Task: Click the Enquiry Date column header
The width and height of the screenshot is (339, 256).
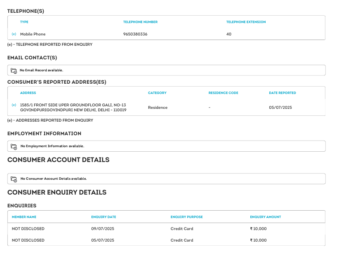Action: coord(104,217)
